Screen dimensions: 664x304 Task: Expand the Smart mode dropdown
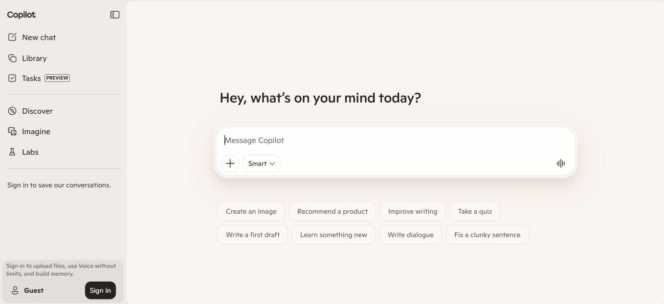262,163
